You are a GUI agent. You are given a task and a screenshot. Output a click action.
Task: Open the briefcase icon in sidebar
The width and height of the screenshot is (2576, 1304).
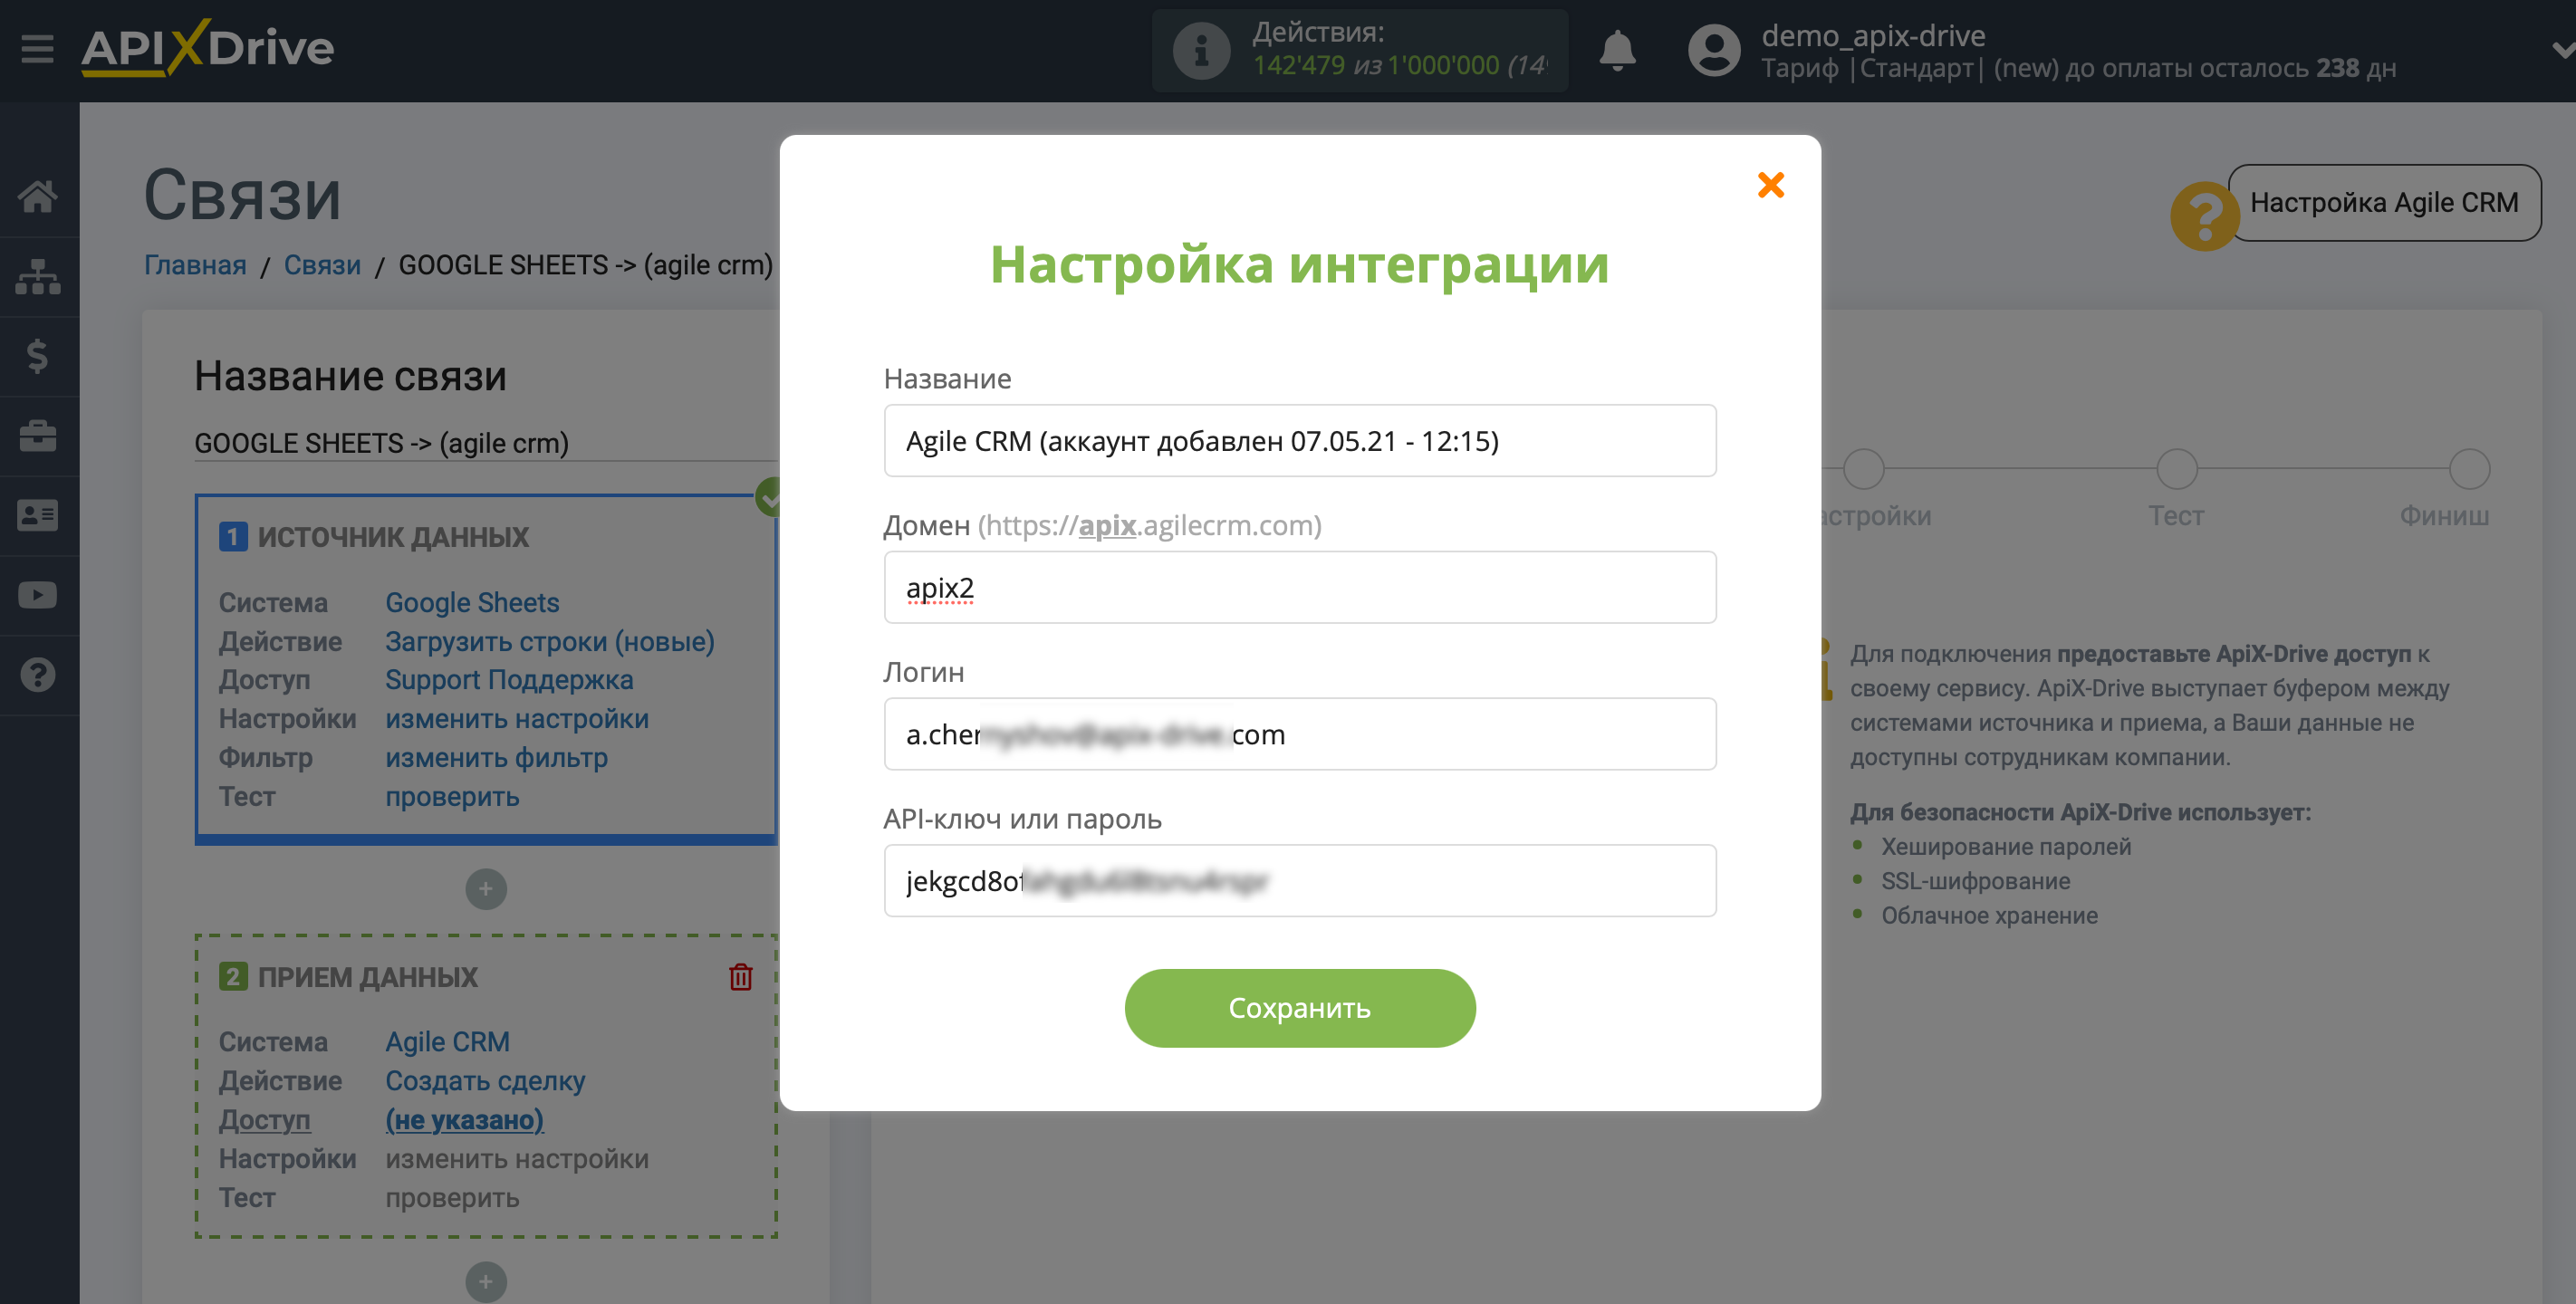click(x=38, y=436)
